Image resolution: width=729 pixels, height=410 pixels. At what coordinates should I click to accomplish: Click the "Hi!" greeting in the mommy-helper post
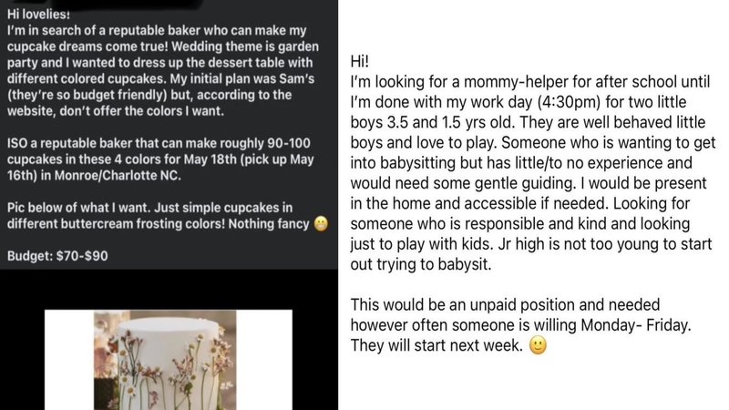(x=359, y=60)
